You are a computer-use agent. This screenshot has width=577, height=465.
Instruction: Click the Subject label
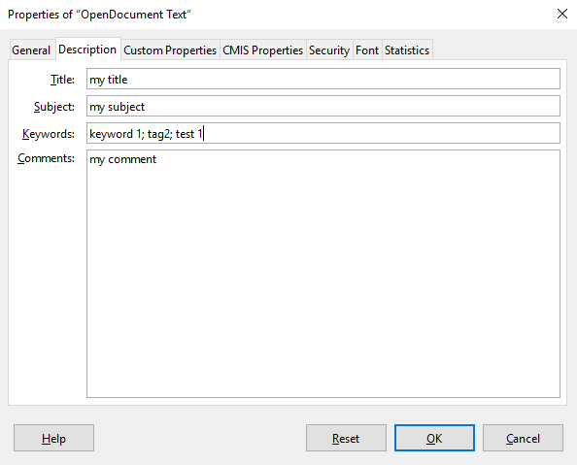tap(54, 107)
